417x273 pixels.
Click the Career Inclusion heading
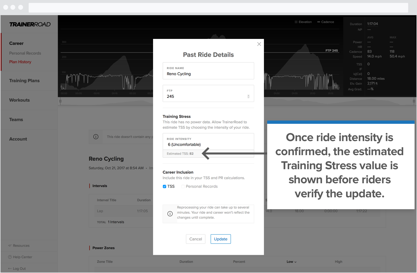(178, 172)
